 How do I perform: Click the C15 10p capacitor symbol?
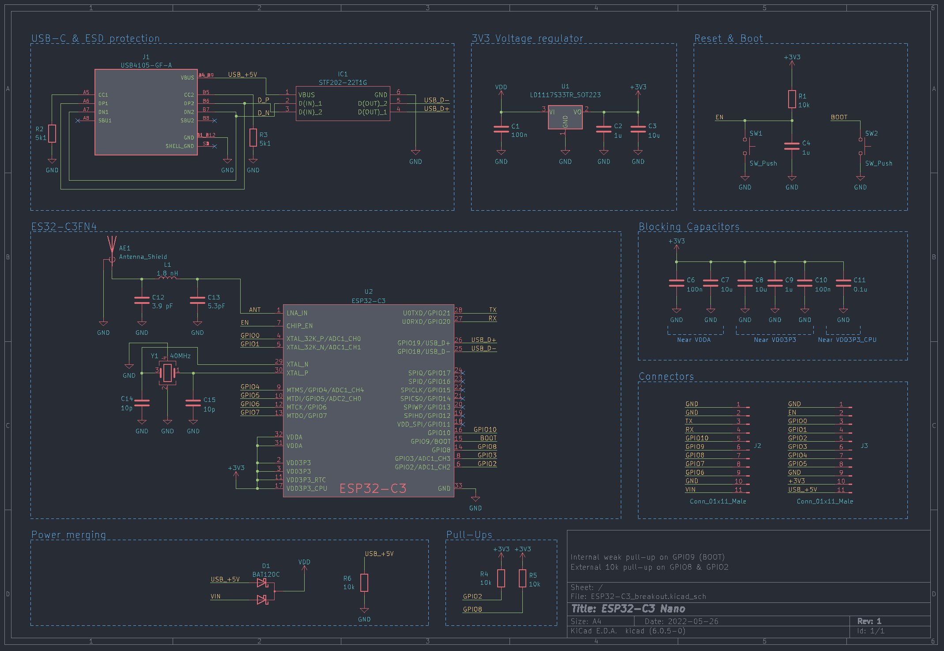click(x=193, y=403)
